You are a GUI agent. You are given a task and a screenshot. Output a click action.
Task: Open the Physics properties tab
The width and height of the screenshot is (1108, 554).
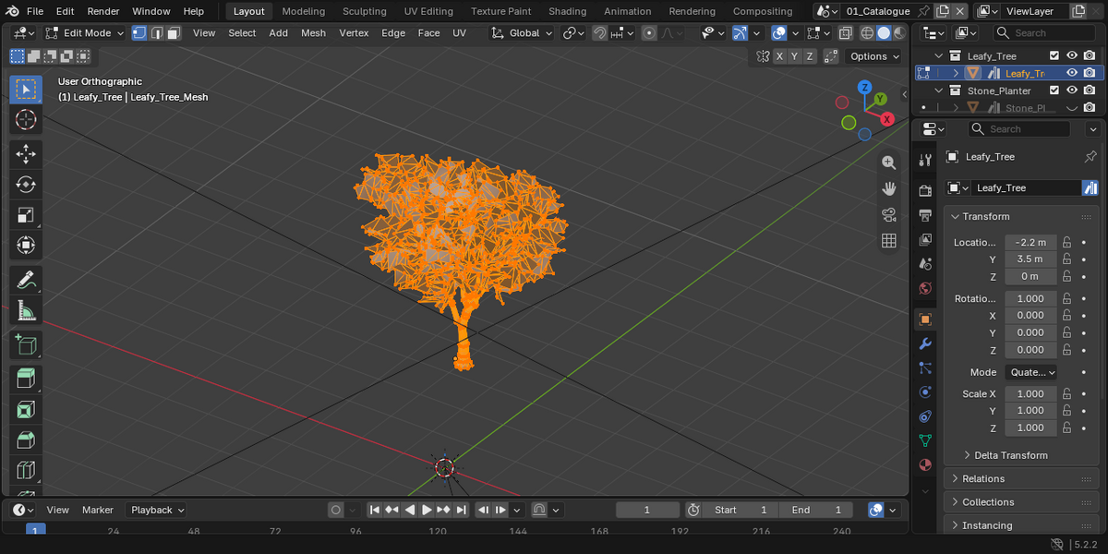coord(925,391)
